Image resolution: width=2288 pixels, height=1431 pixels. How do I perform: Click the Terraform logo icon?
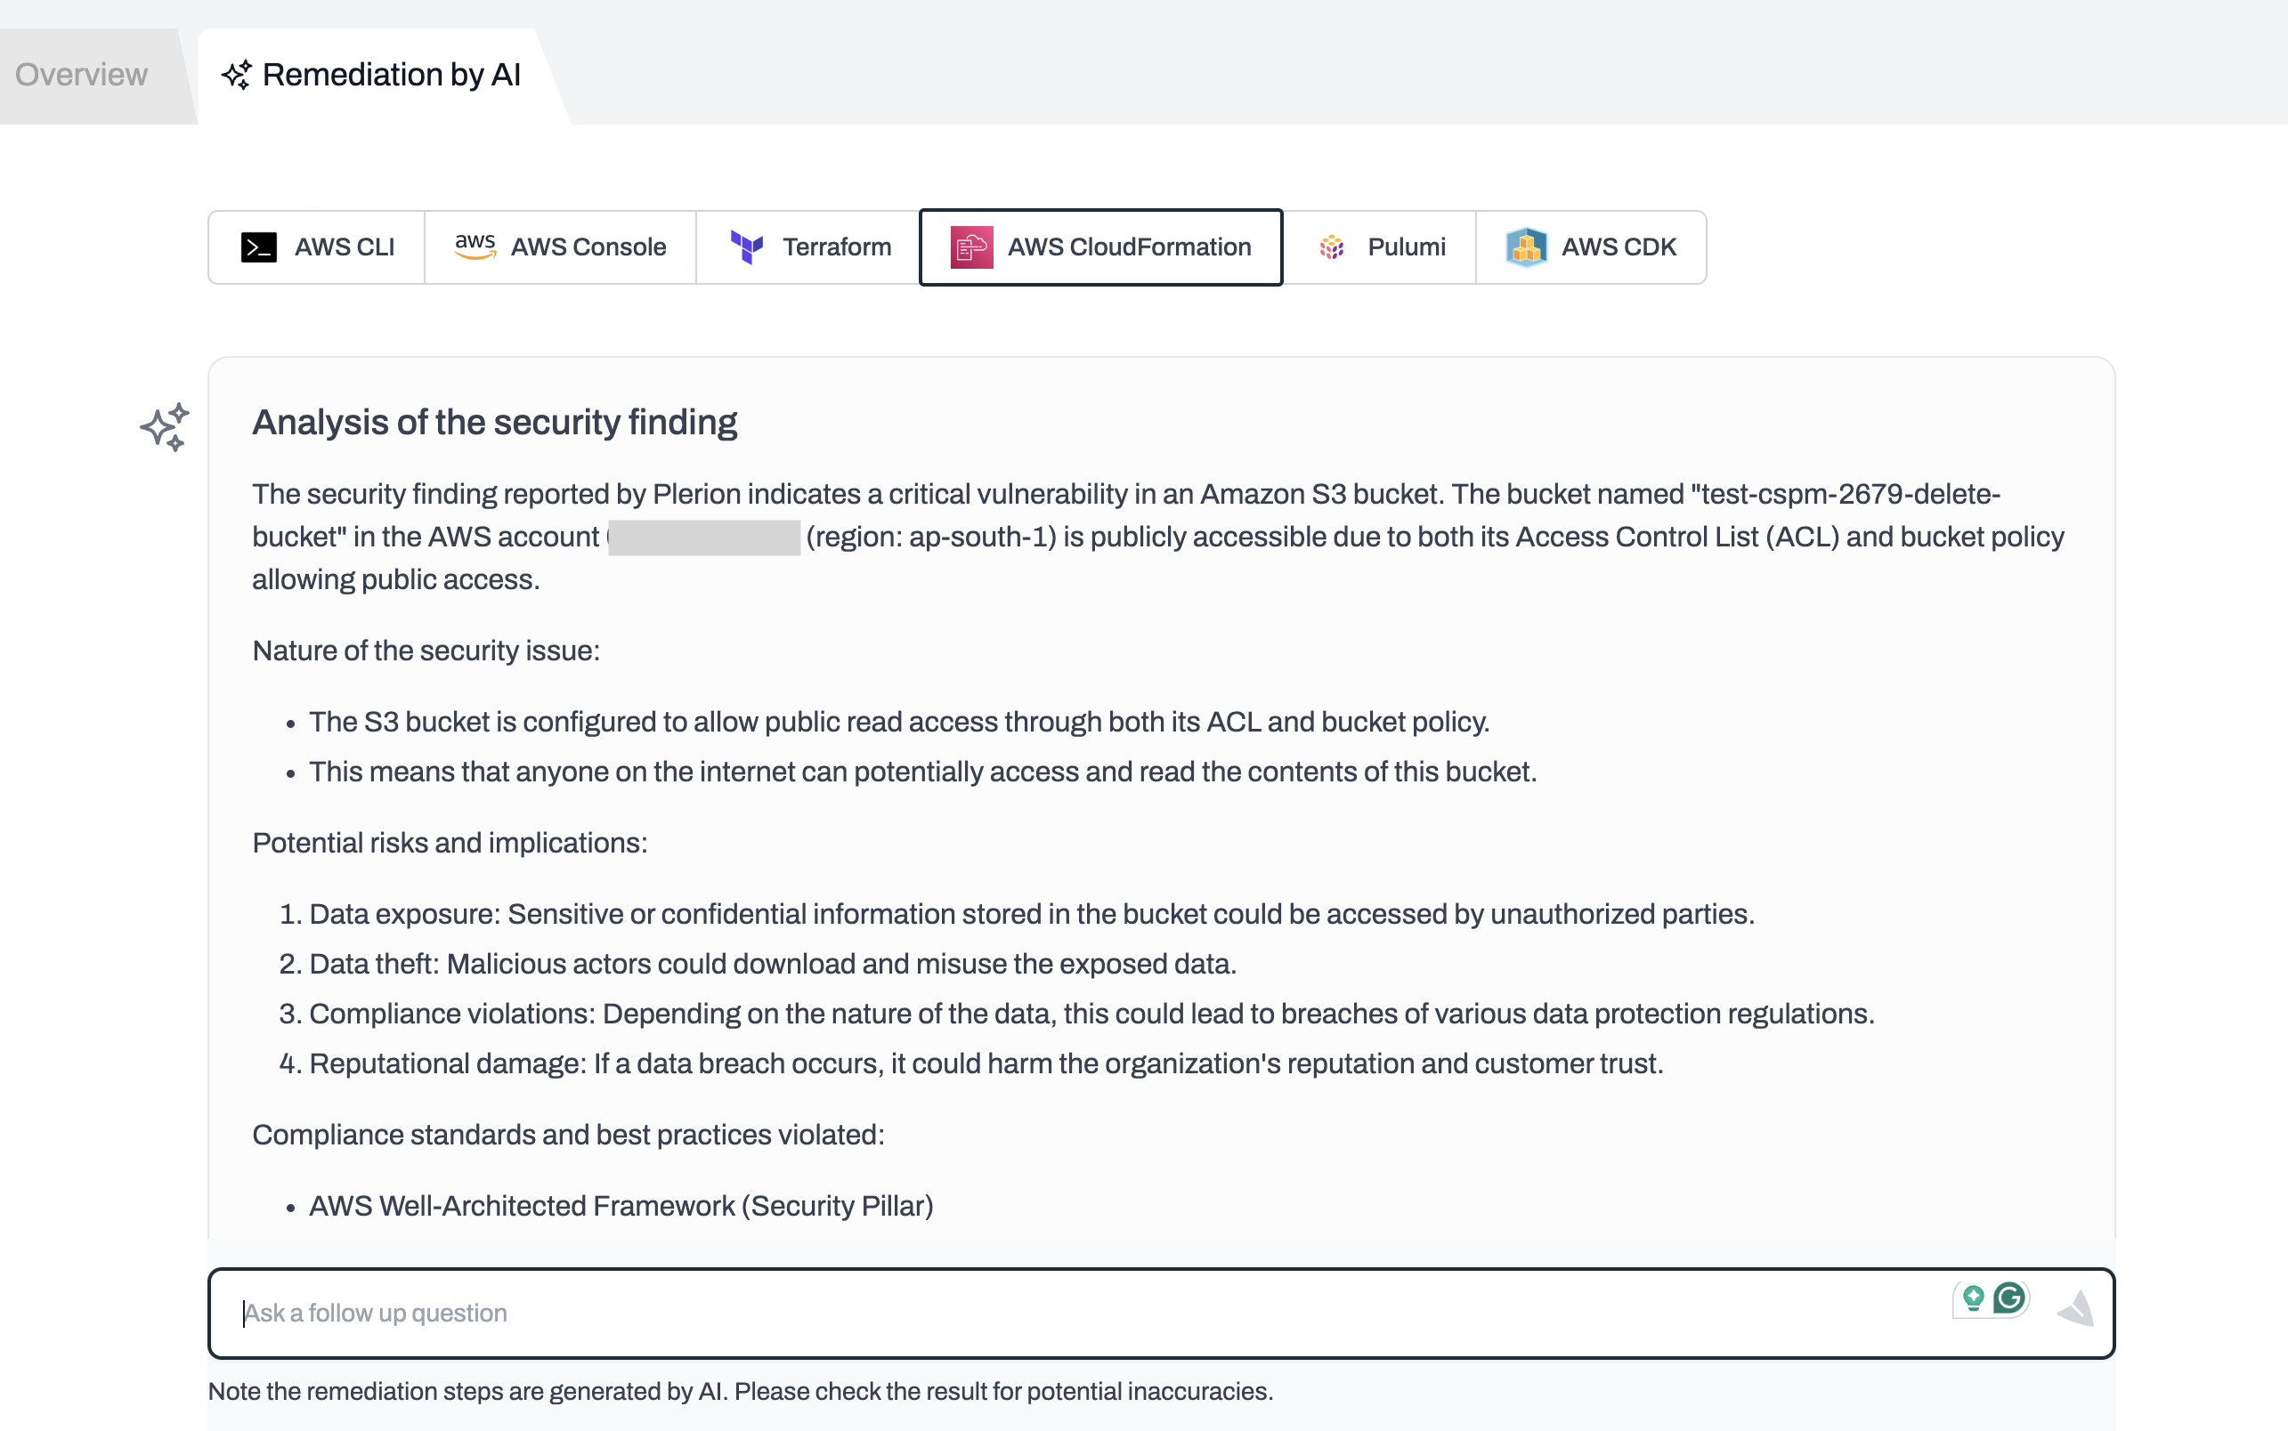pos(747,247)
